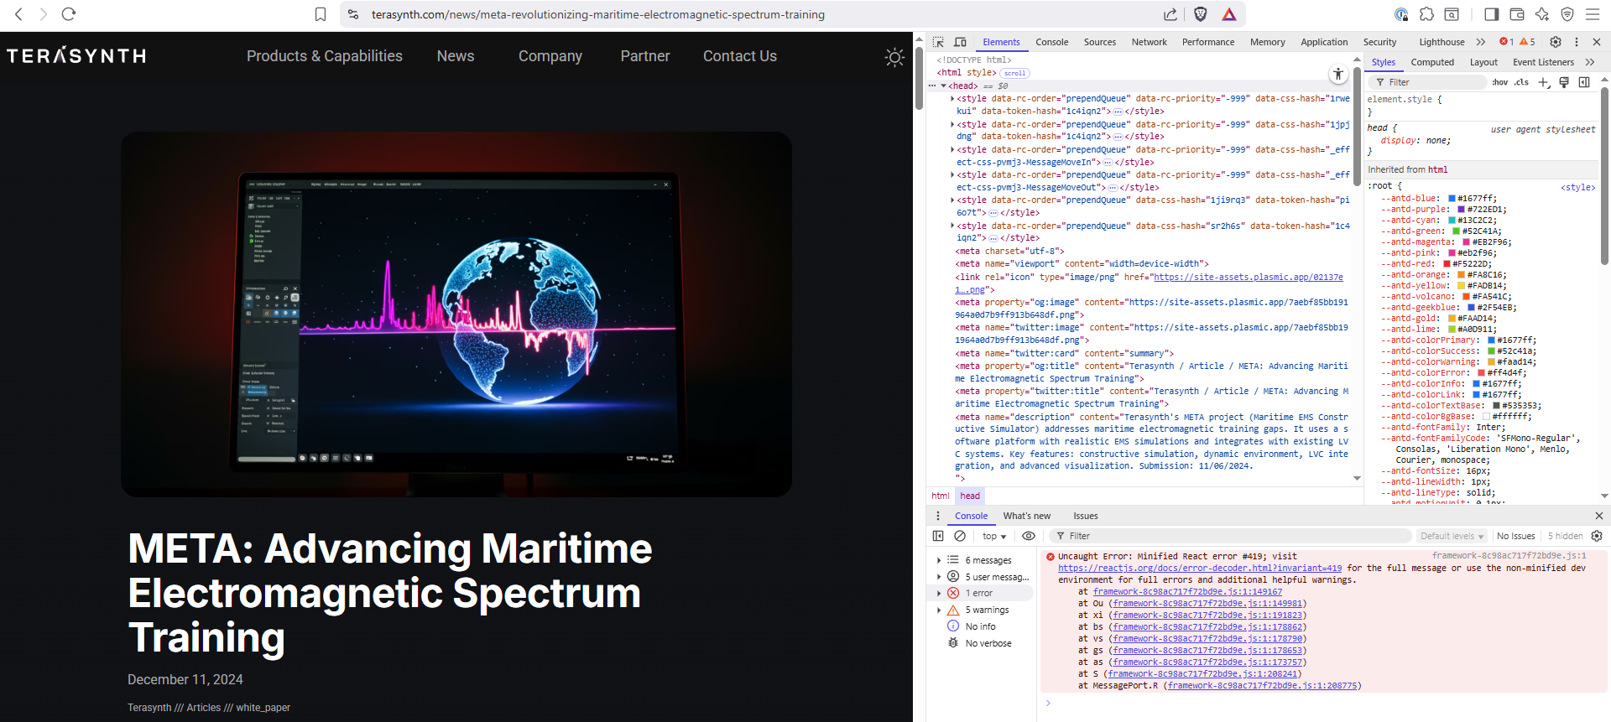Expand the 5 warnings group
The width and height of the screenshot is (1611, 722).
939,610
